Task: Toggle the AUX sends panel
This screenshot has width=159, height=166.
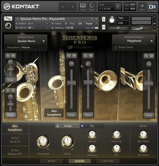Action: pos(154,24)
